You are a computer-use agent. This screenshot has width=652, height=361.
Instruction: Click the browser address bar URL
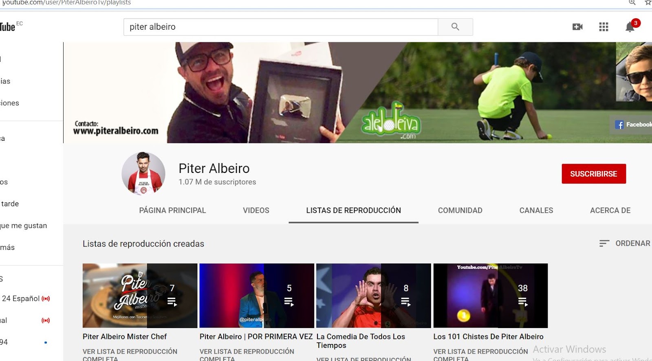pos(66,2)
